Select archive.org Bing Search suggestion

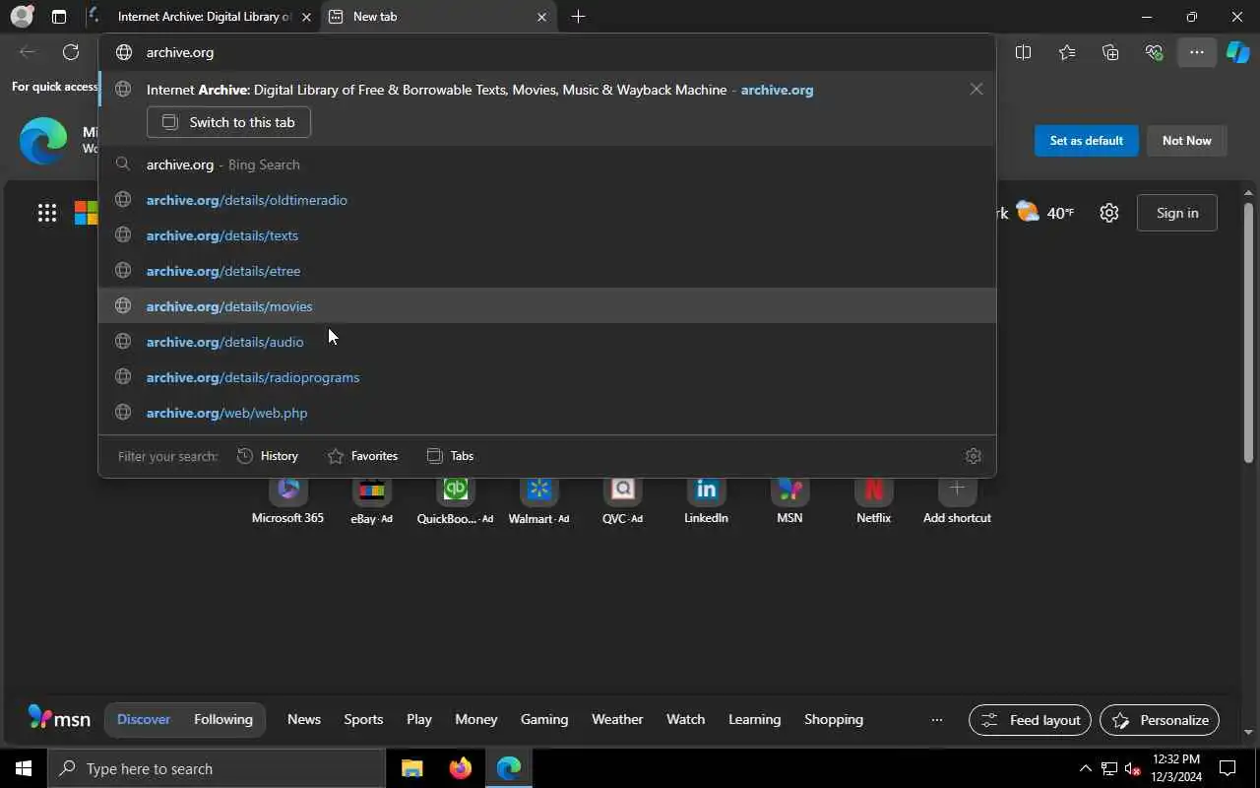pyautogui.click(x=547, y=164)
